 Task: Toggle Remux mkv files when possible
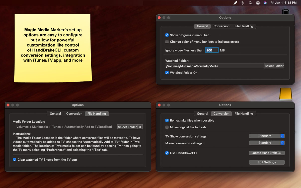[167, 120]
